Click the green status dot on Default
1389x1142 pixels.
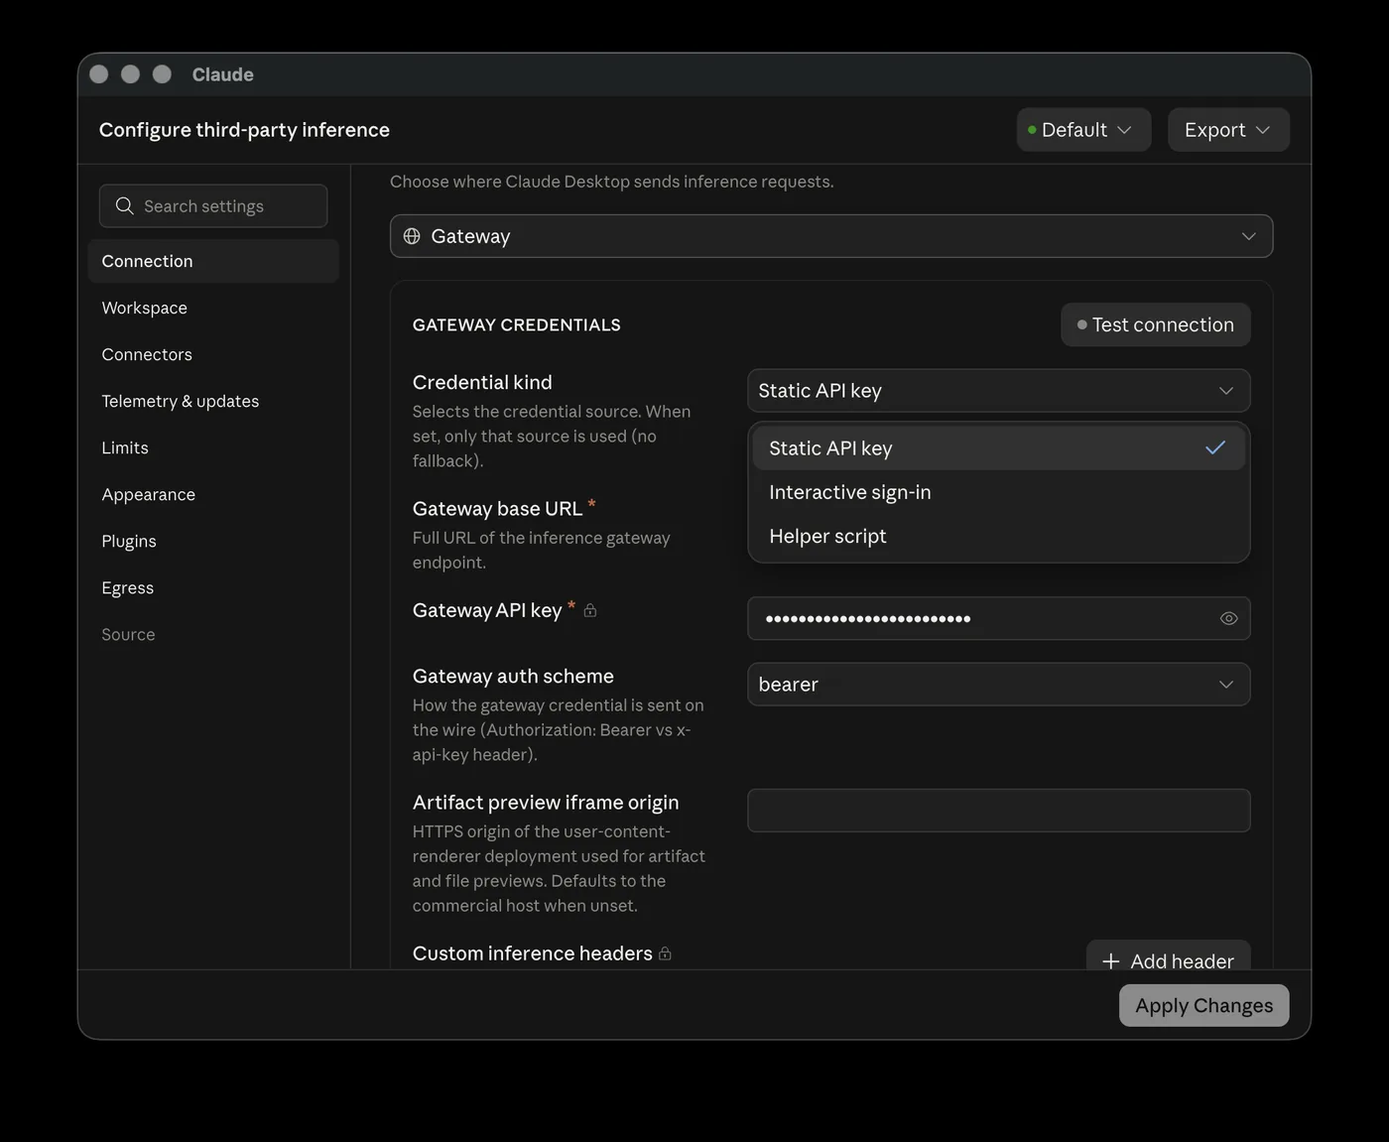click(1032, 130)
